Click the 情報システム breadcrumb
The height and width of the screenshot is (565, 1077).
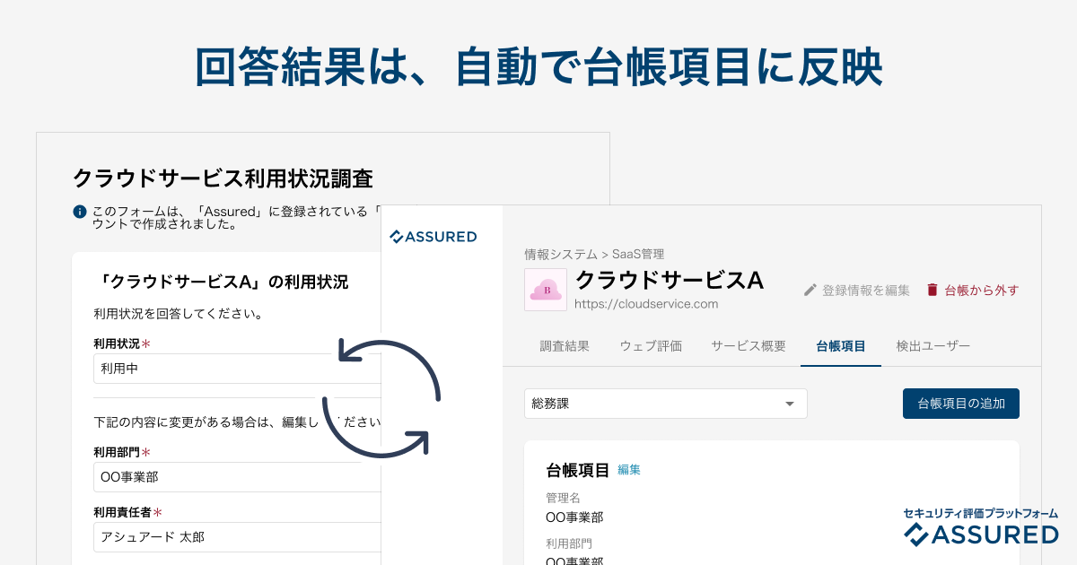561,255
